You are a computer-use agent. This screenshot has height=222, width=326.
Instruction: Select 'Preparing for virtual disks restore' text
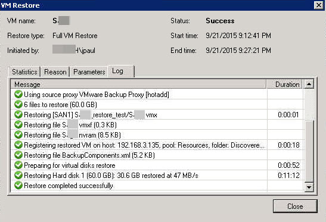(x=70, y=165)
